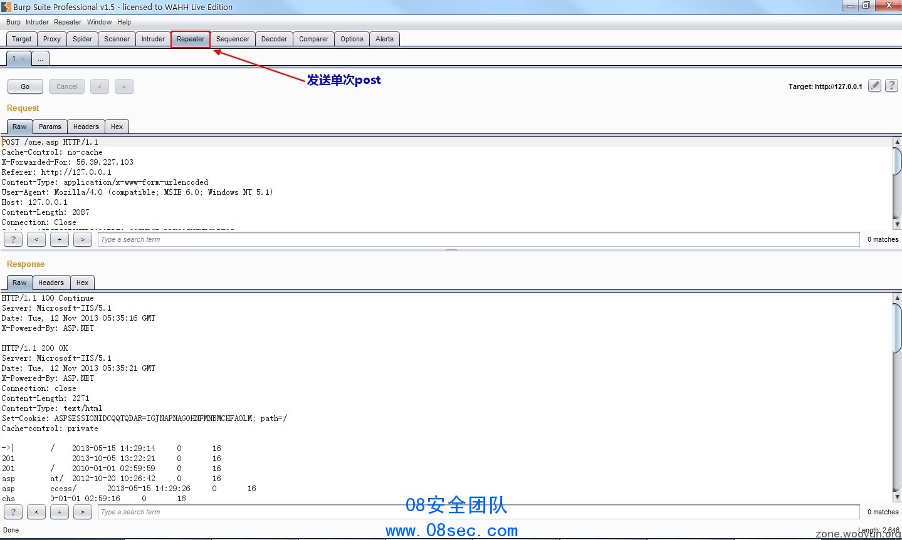
Task: Click request search + options button
Action: (60, 239)
